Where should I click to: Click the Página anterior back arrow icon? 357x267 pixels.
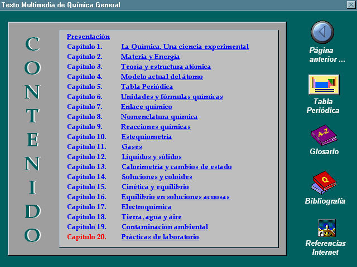322,32
